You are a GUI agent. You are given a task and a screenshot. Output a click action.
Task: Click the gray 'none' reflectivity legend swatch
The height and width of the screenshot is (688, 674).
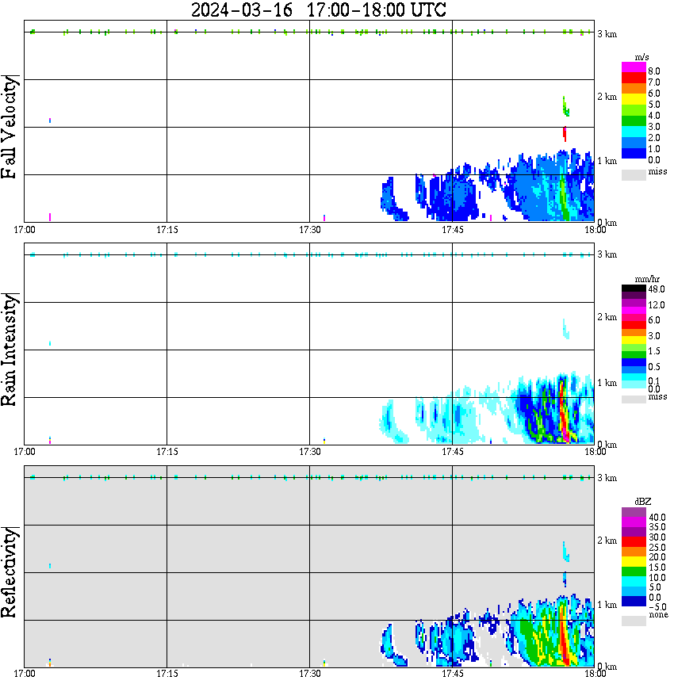pyautogui.click(x=634, y=621)
